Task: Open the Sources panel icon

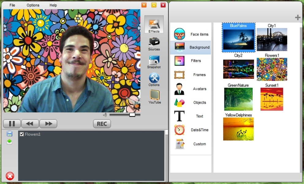Action: (154, 42)
